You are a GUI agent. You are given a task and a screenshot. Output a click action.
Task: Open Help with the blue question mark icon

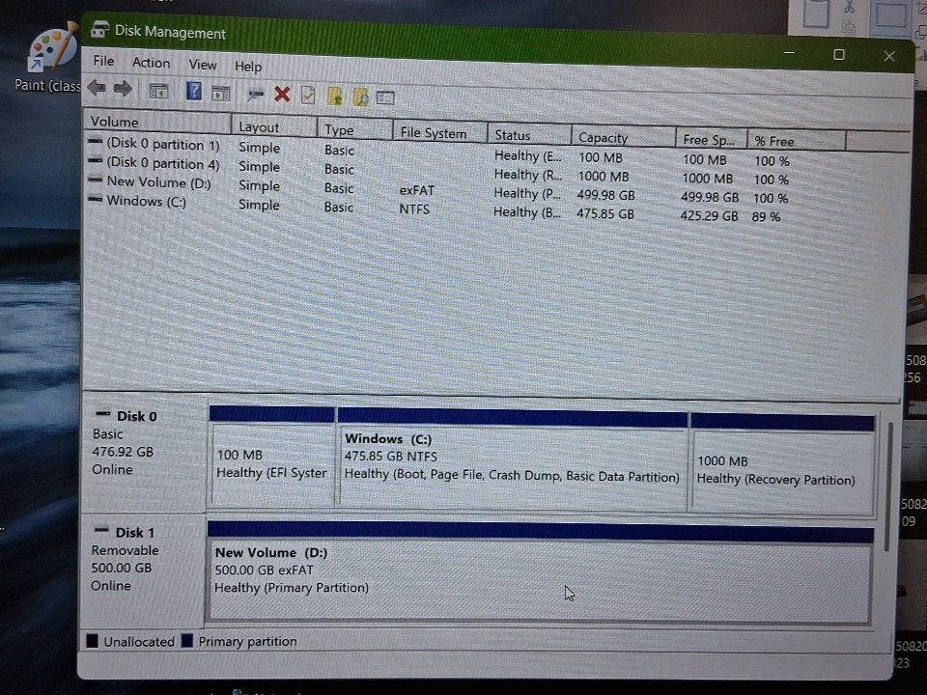point(194,92)
